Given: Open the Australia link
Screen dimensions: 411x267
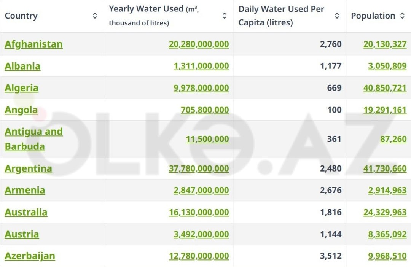Looking at the screenshot, I should pos(26,212).
